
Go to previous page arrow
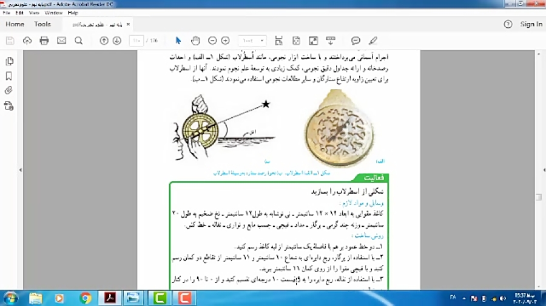(x=104, y=41)
